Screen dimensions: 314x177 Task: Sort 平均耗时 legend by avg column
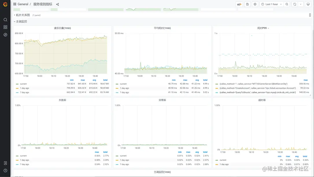point(197,80)
